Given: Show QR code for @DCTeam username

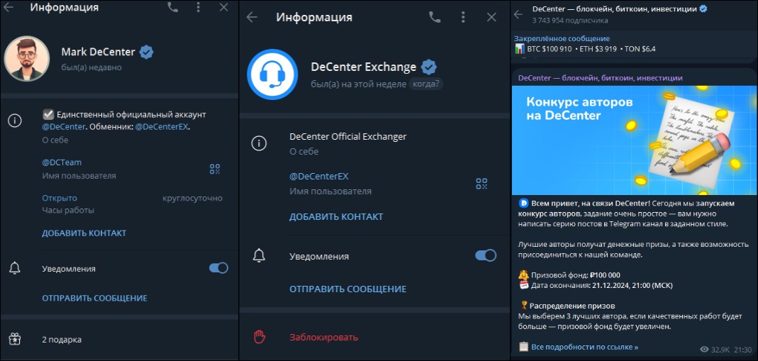Looking at the screenshot, I should (x=215, y=169).
